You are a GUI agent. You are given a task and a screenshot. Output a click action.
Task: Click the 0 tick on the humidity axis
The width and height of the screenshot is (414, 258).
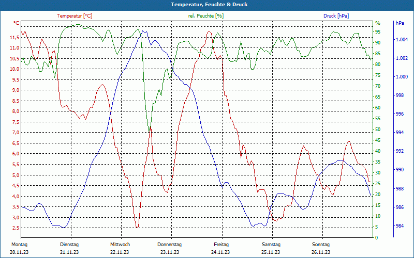pos(377,238)
